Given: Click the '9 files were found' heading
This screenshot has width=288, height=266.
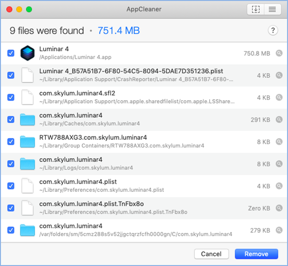Looking at the screenshot, I should [x=47, y=31].
